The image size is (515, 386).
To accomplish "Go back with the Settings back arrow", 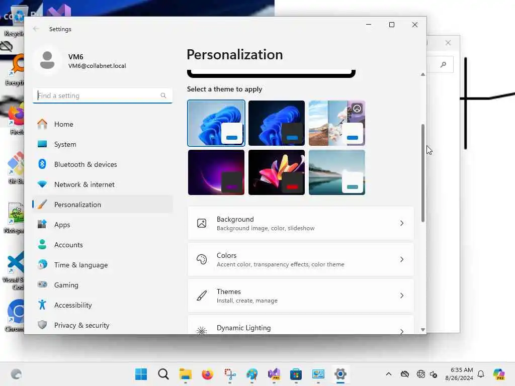I will [36, 29].
